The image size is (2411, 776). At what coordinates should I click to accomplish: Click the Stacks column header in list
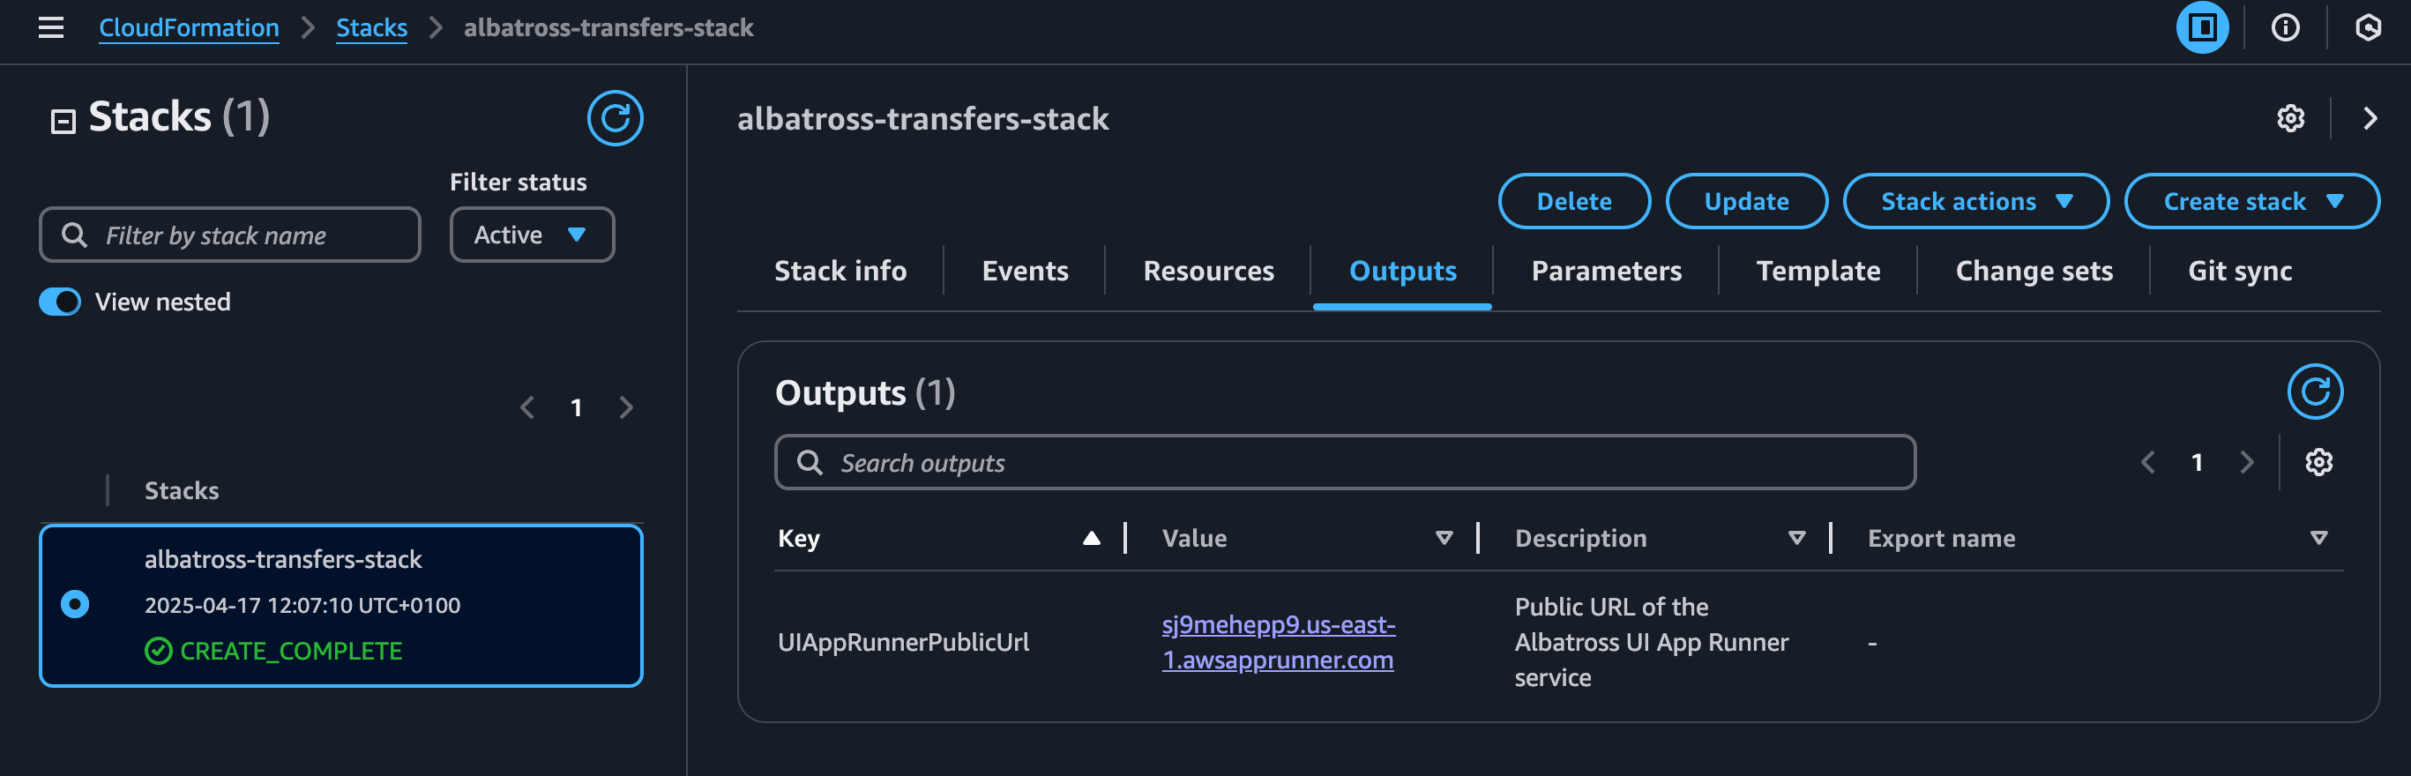[182, 490]
